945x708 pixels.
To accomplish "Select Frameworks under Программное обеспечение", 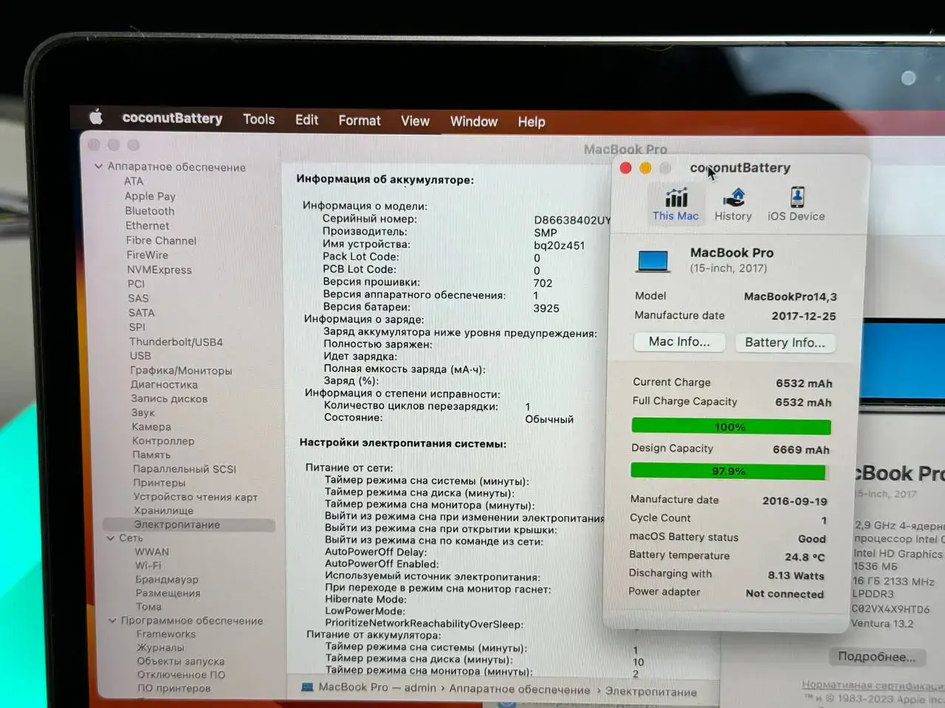I will click(166, 634).
